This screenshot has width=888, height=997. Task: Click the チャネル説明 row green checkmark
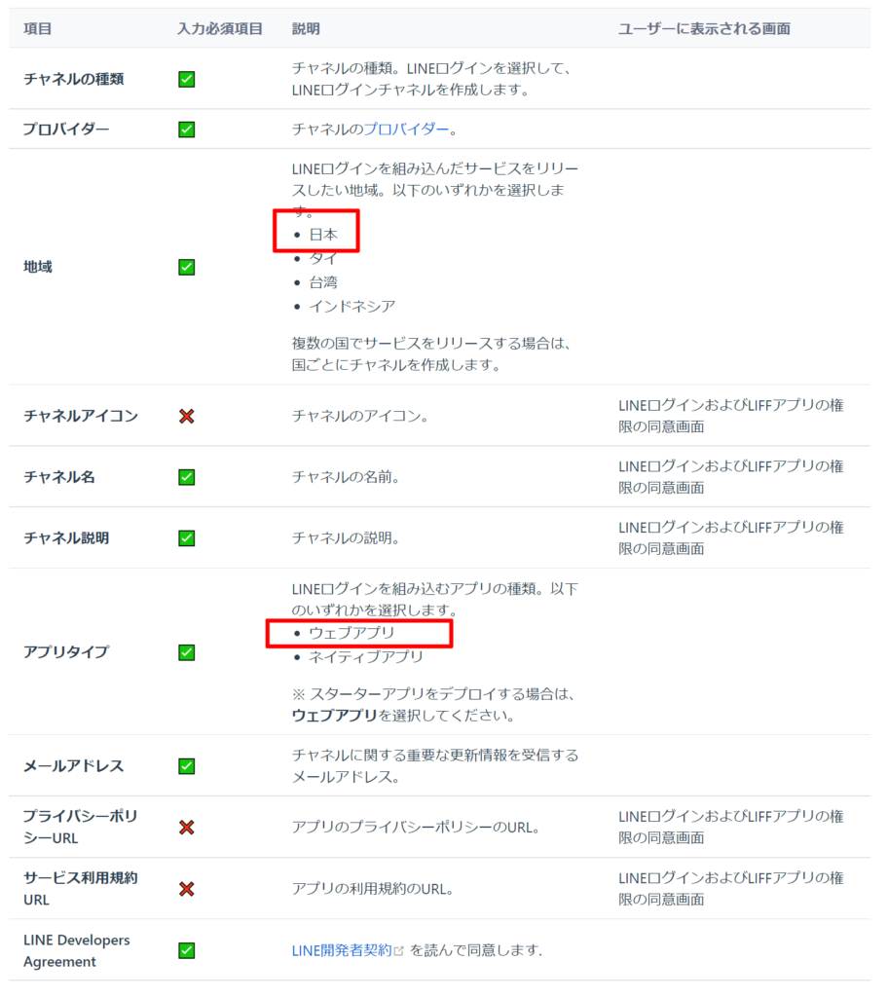[x=186, y=538]
